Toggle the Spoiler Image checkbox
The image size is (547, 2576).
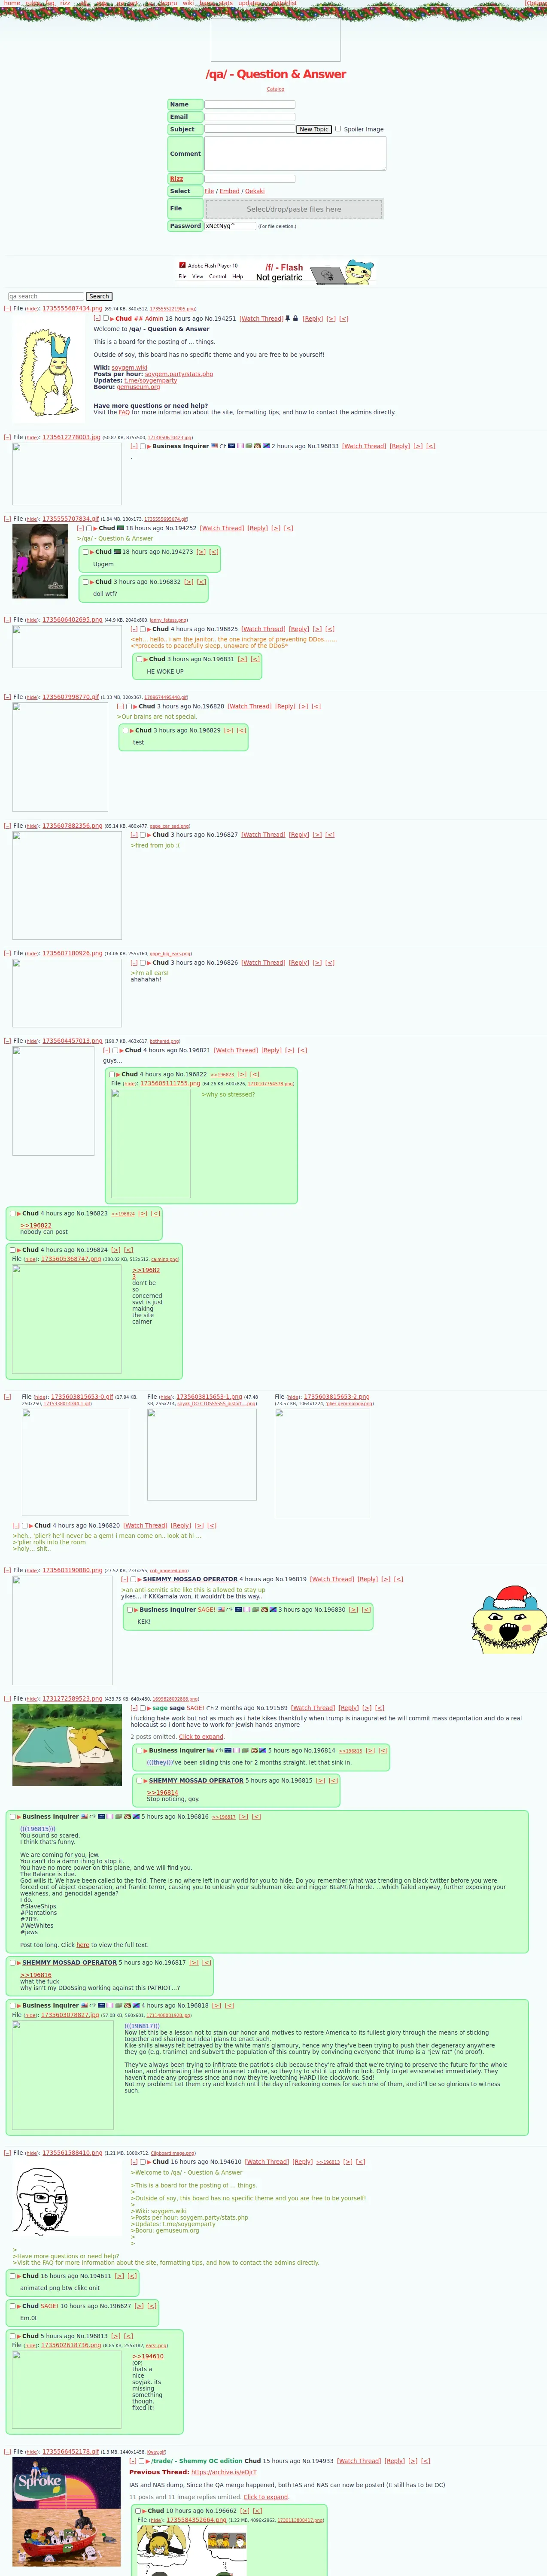338,128
